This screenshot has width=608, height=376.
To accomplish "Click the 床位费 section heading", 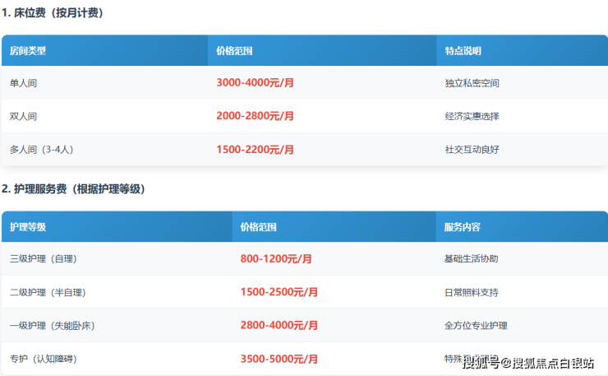I will 53,13.
